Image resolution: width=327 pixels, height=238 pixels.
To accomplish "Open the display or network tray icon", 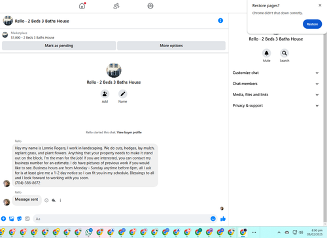I will click(x=294, y=232).
